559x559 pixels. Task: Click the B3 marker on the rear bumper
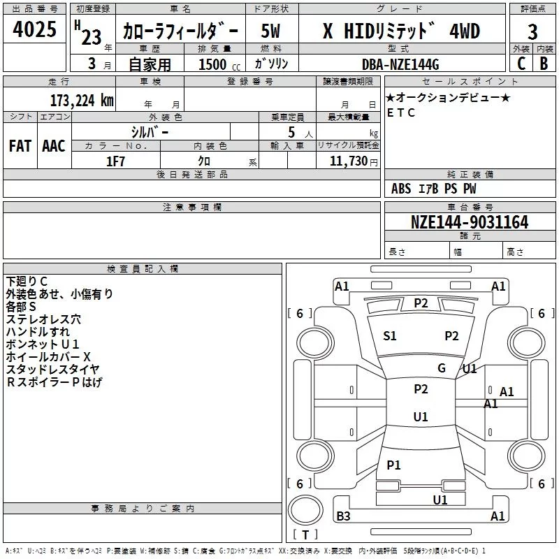click(343, 516)
